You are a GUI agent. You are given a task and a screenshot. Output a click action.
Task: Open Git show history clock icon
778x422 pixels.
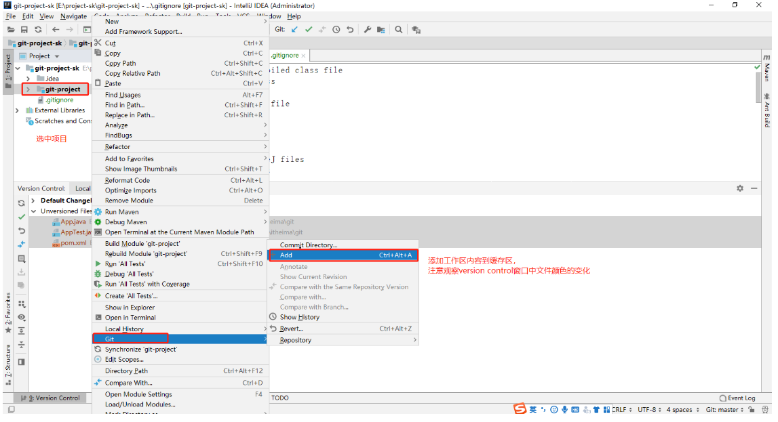click(x=336, y=30)
